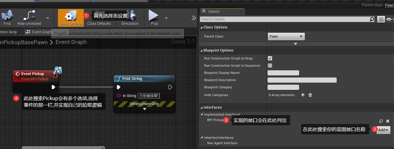Click the magnifier icon in Search Details
This screenshot has width=394, height=149.
coord(372,19)
